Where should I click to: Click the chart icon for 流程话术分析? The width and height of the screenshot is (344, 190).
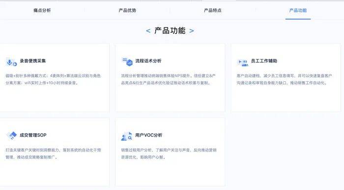(x=127, y=62)
